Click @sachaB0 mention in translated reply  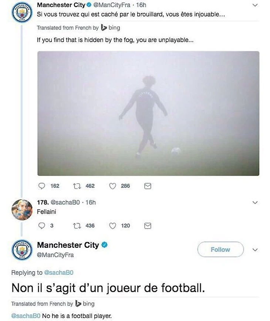26,316
